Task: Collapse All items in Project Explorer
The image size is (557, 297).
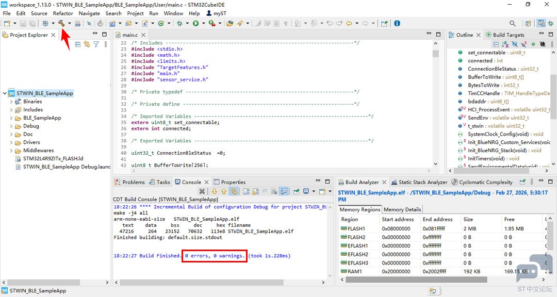Action: tap(77, 44)
